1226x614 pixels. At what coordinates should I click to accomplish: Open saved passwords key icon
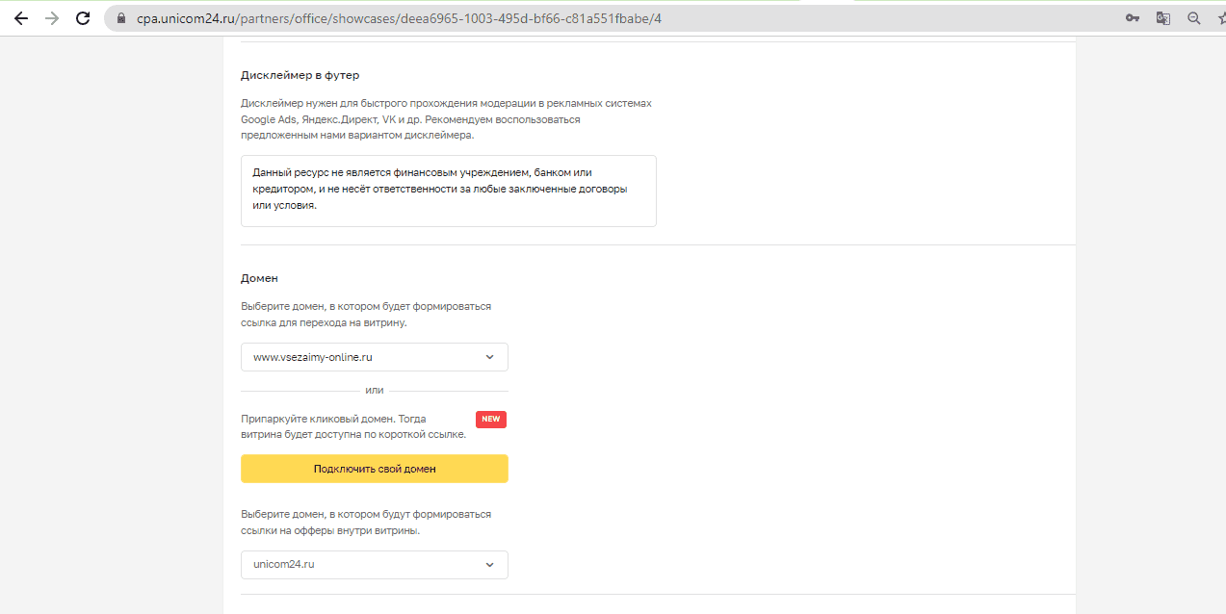coord(1133,18)
